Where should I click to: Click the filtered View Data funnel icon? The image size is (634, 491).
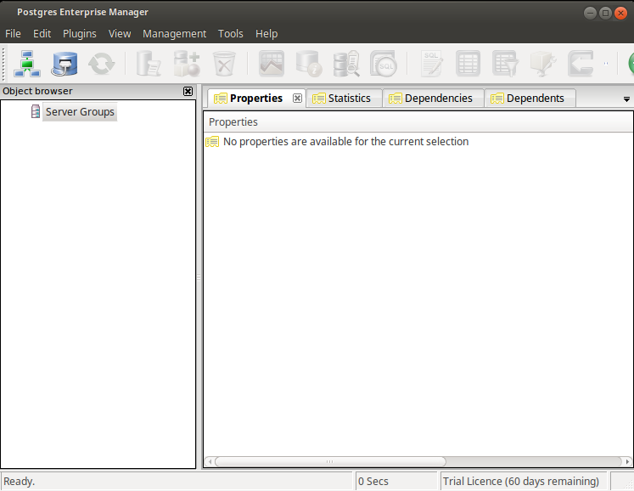505,64
